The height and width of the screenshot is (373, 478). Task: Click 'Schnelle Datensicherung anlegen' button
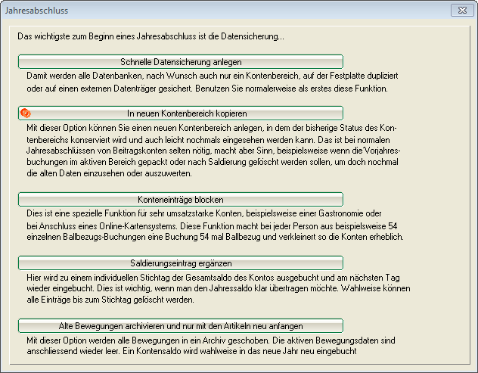[181, 61]
